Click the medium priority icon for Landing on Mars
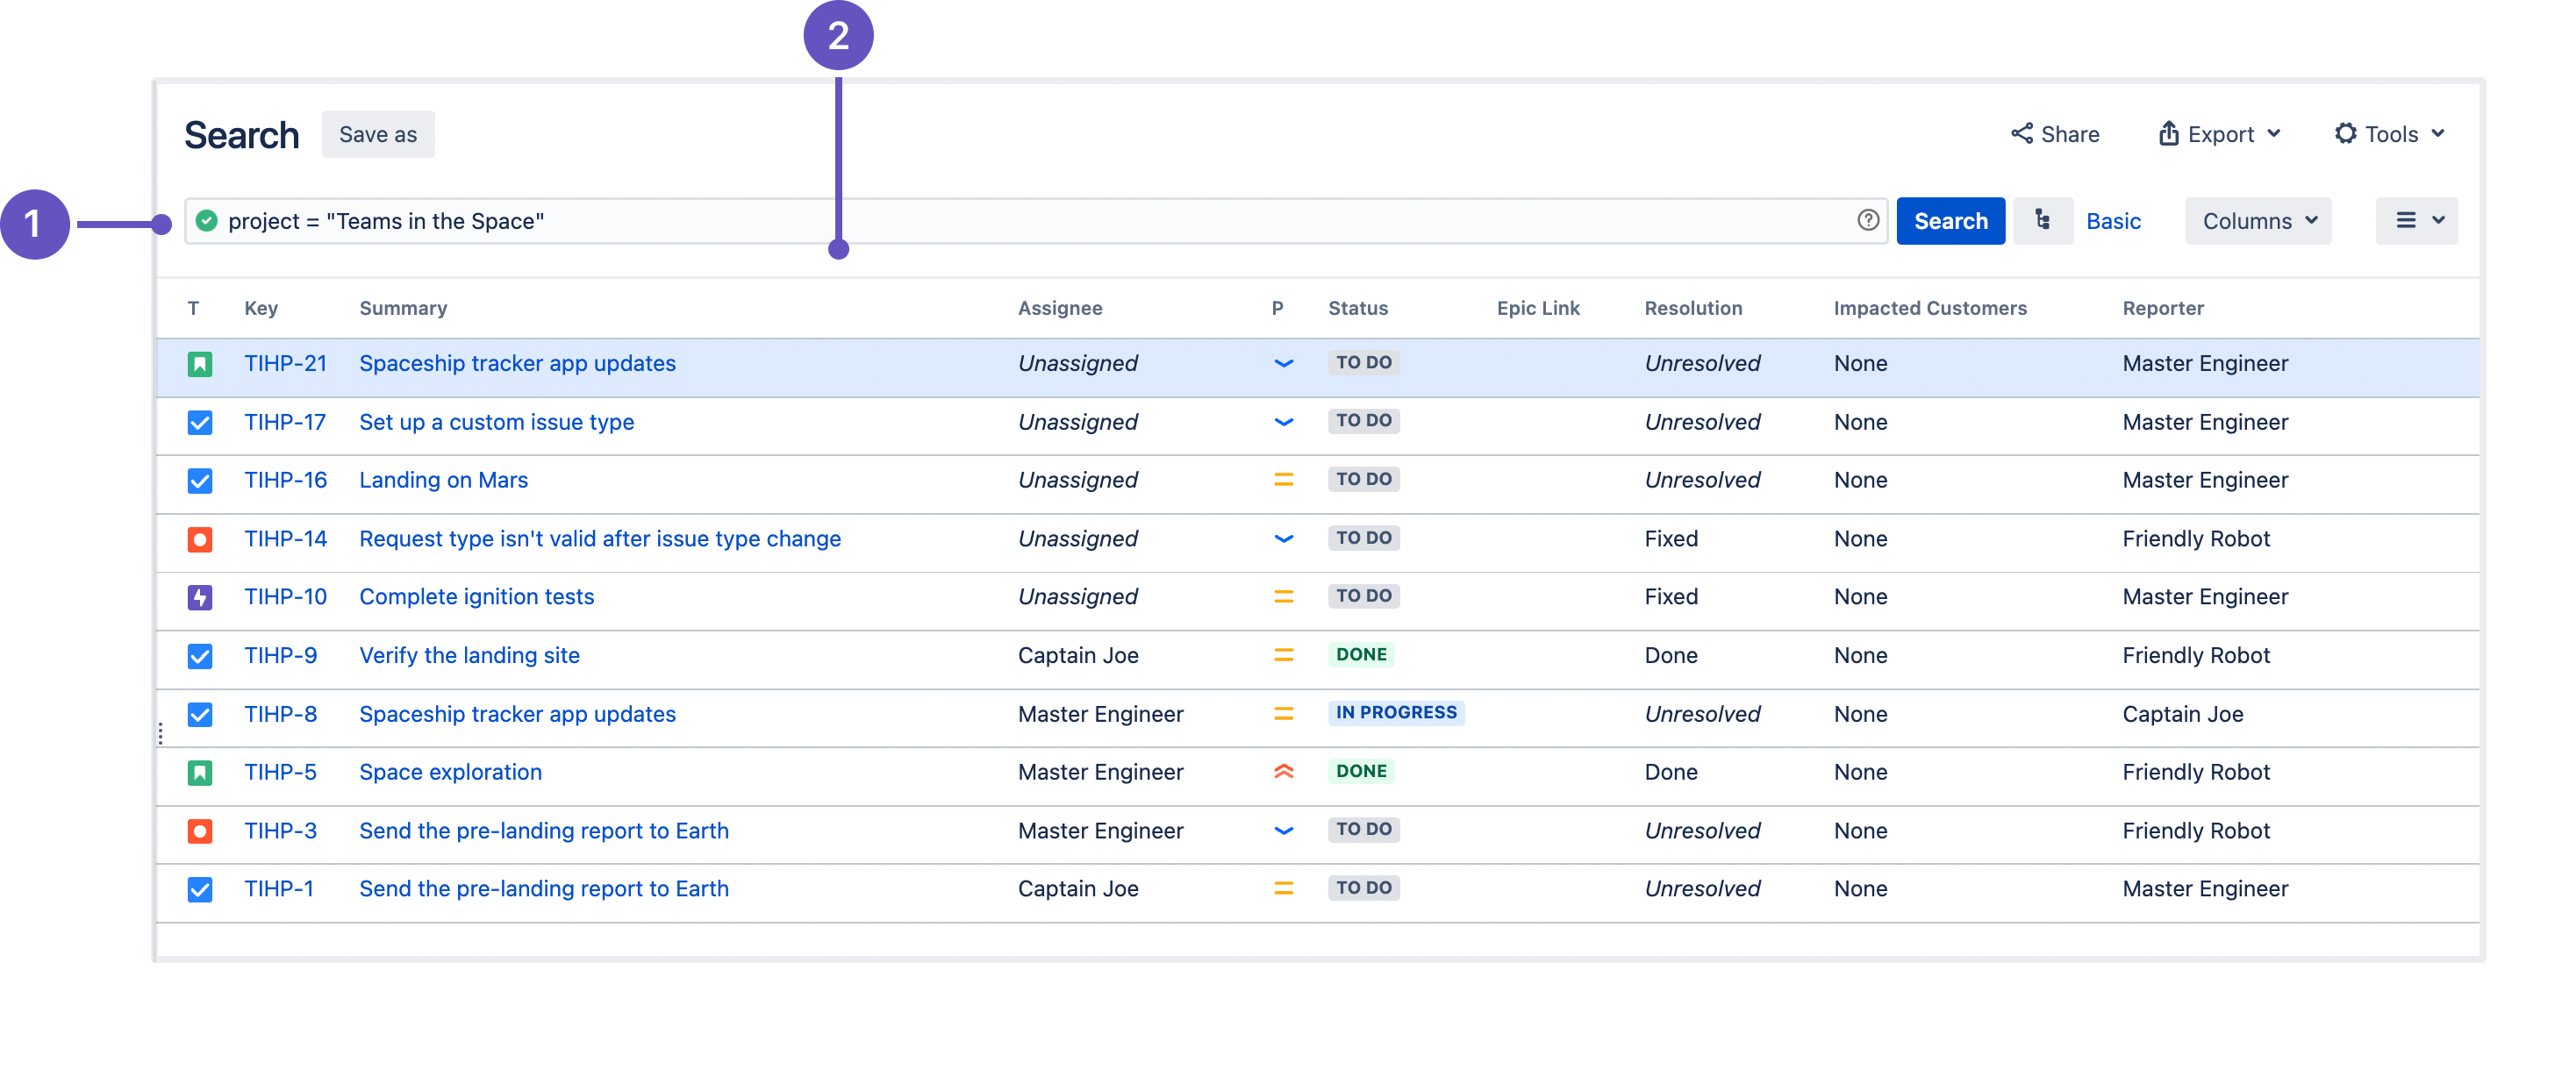This screenshot has width=2576, height=1077. click(x=1283, y=480)
